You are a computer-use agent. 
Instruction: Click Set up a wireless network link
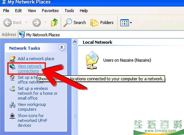38,93
